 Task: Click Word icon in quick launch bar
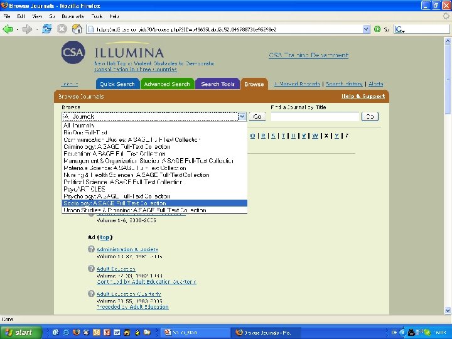117,332
